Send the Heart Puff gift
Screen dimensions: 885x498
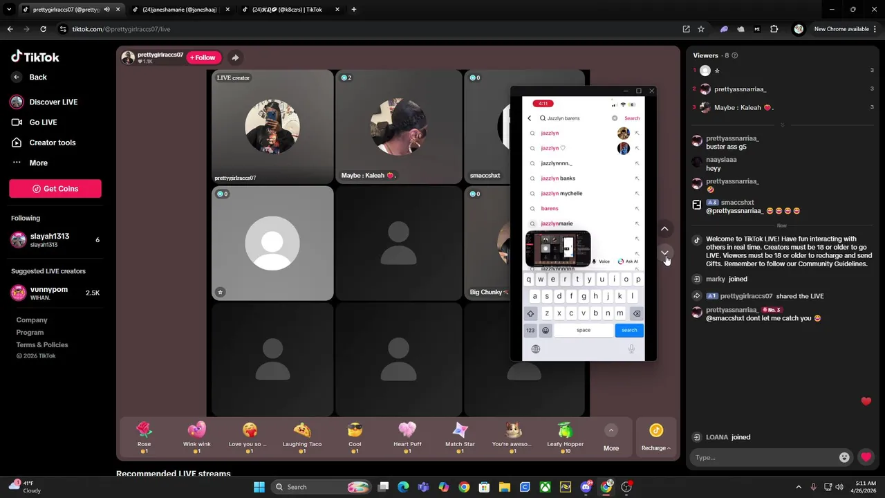407,437
